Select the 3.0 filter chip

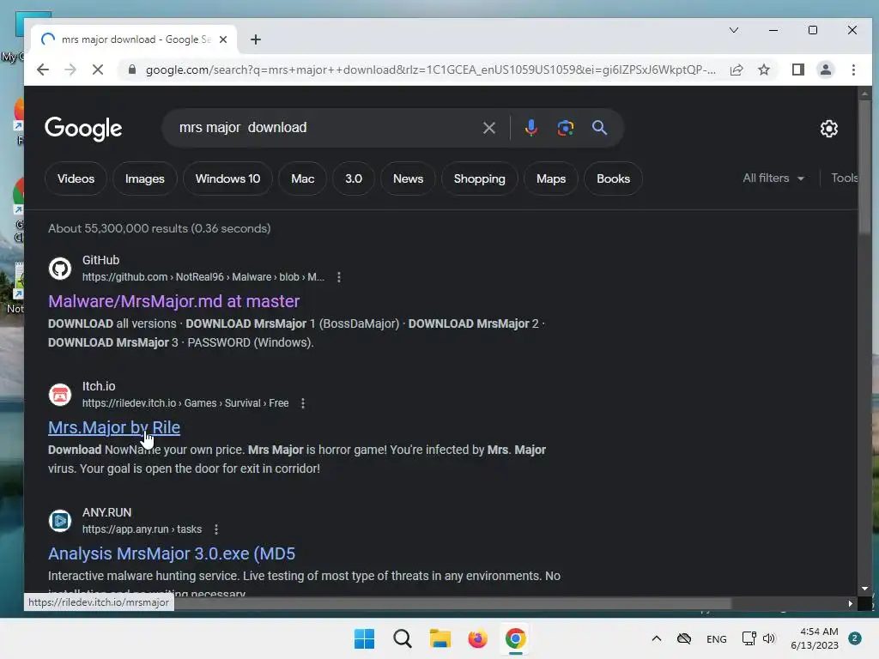[353, 178]
